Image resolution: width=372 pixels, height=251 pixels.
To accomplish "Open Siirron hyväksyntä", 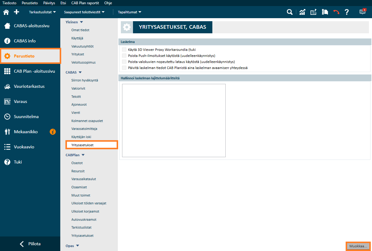I will (x=85, y=80).
